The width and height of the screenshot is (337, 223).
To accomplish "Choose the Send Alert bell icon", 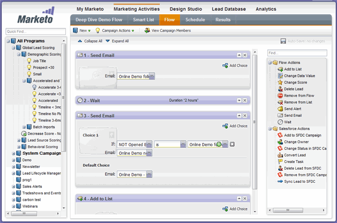I will (x=280, y=109).
